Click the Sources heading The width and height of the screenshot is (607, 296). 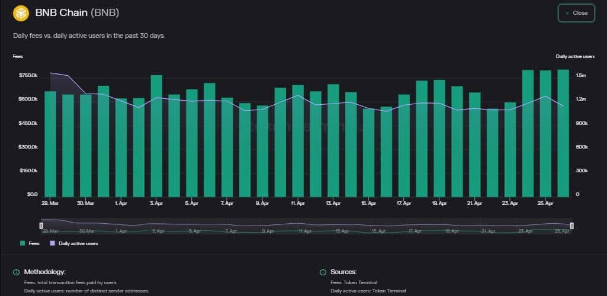point(343,272)
